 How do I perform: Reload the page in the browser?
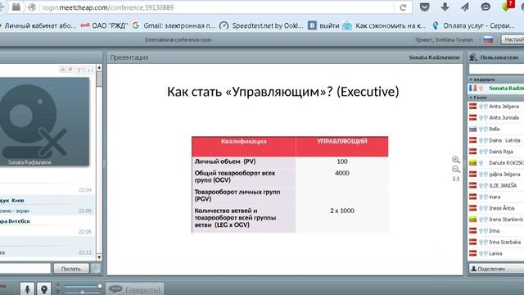(403, 7)
